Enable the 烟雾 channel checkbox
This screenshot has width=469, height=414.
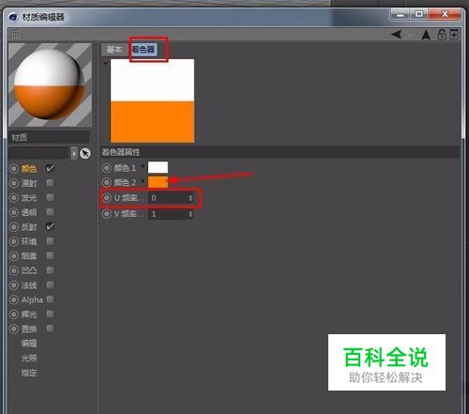(50, 255)
